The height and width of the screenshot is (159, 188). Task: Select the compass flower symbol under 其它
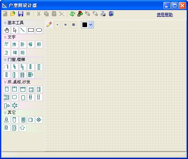[39, 120]
